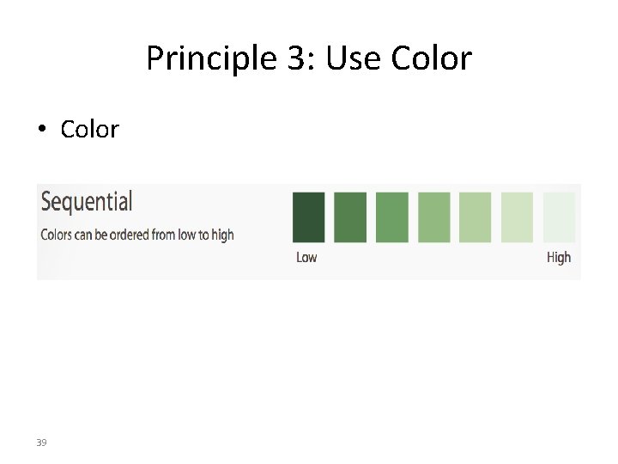
Task: Click the sixth, pale green swatch
Action: pos(517,217)
